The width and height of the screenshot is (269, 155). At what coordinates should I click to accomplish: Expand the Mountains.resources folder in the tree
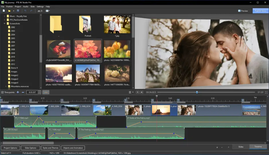[x=6, y=86]
